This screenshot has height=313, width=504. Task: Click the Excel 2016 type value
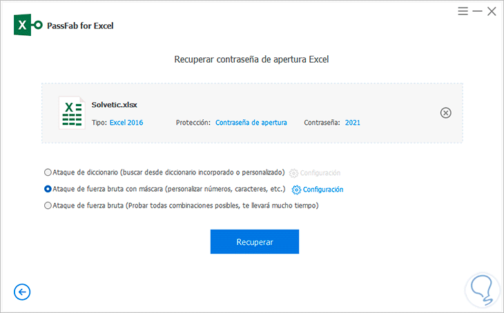tap(126, 123)
